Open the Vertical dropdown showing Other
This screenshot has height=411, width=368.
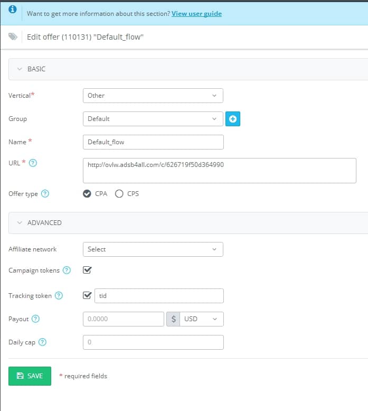[x=153, y=96]
